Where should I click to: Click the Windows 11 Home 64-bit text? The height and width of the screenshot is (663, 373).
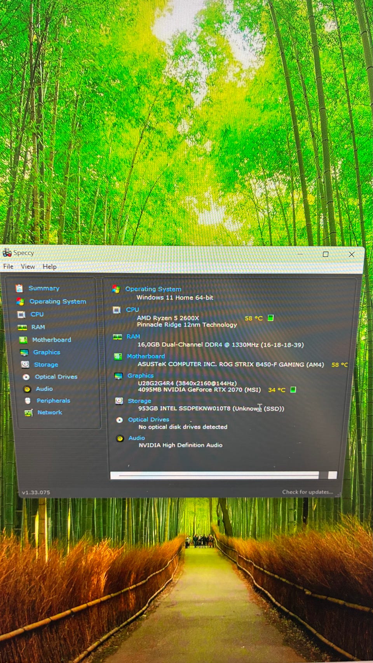(x=175, y=298)
